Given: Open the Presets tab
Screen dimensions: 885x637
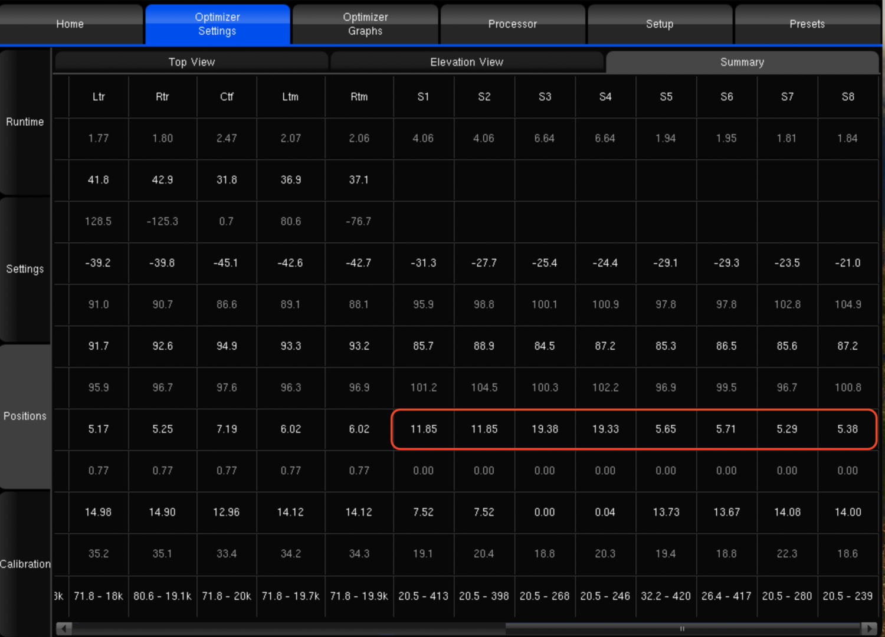Looking at the screenshot, I should [807, 24].
